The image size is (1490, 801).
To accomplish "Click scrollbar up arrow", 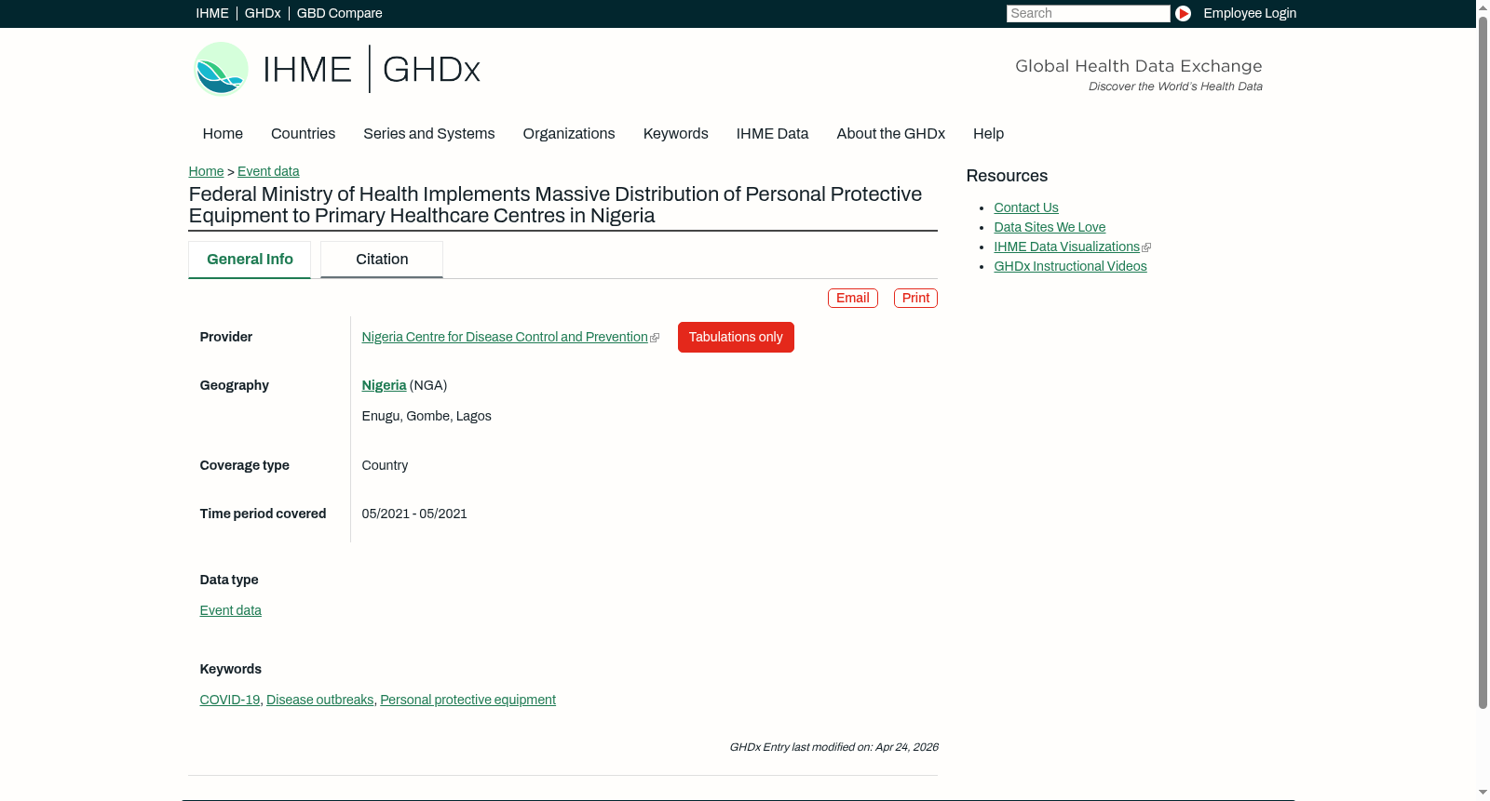I will tap(1483, 7).
